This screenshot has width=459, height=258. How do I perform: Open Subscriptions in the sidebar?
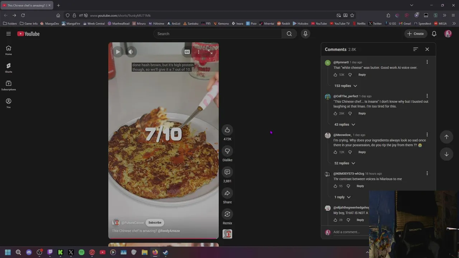click(x=9, y=85)
